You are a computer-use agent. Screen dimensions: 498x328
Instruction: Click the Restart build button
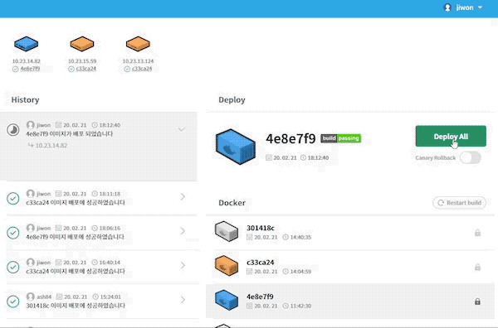pos(459,203)
